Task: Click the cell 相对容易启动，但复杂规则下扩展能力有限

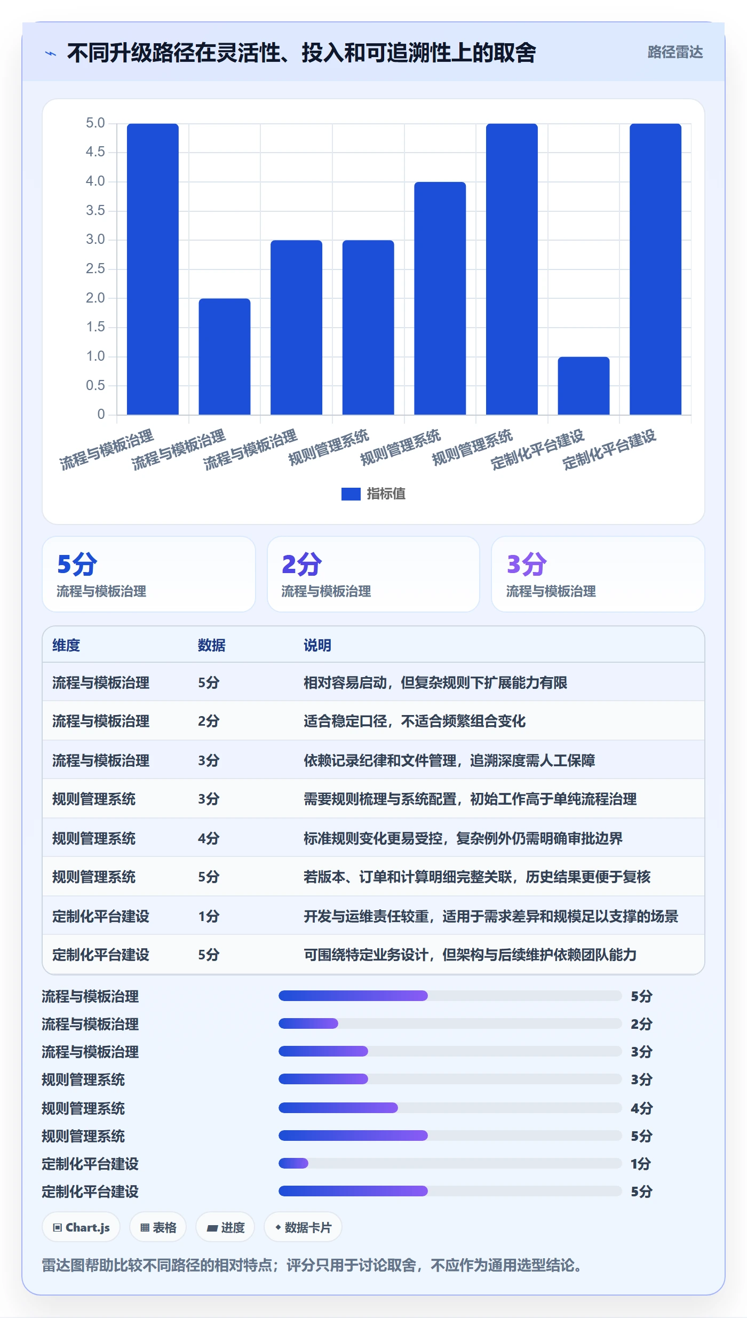Action: tap(435, 682)
